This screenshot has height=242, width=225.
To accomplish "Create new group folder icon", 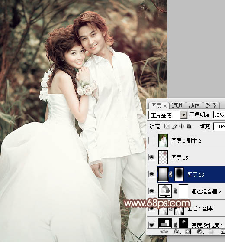I will coord(211,231).
